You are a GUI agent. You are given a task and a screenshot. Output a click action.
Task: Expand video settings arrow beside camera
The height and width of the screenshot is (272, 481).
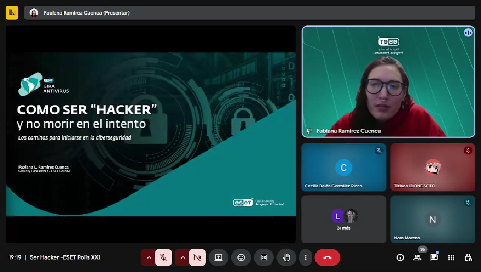tap(183, 257)
